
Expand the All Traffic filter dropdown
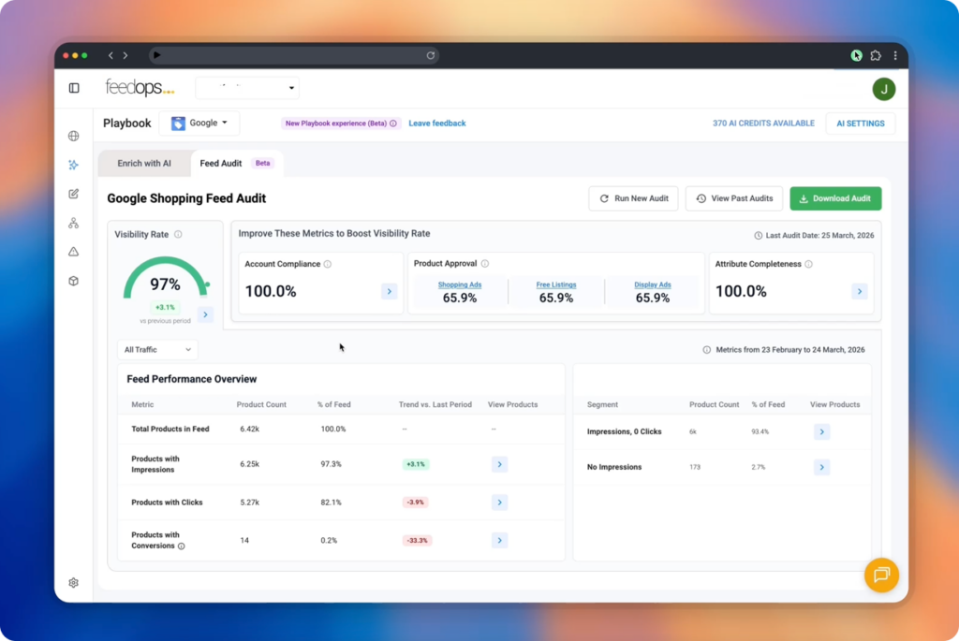[x=156, y=349]
